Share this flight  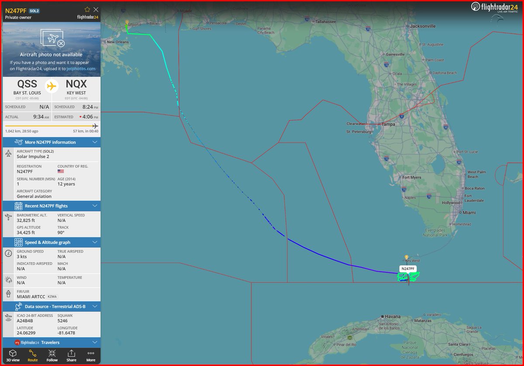pos(71,356)
